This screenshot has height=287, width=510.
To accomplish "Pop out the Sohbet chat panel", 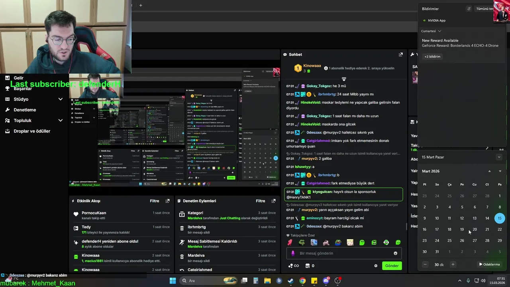I will [400, 55].
